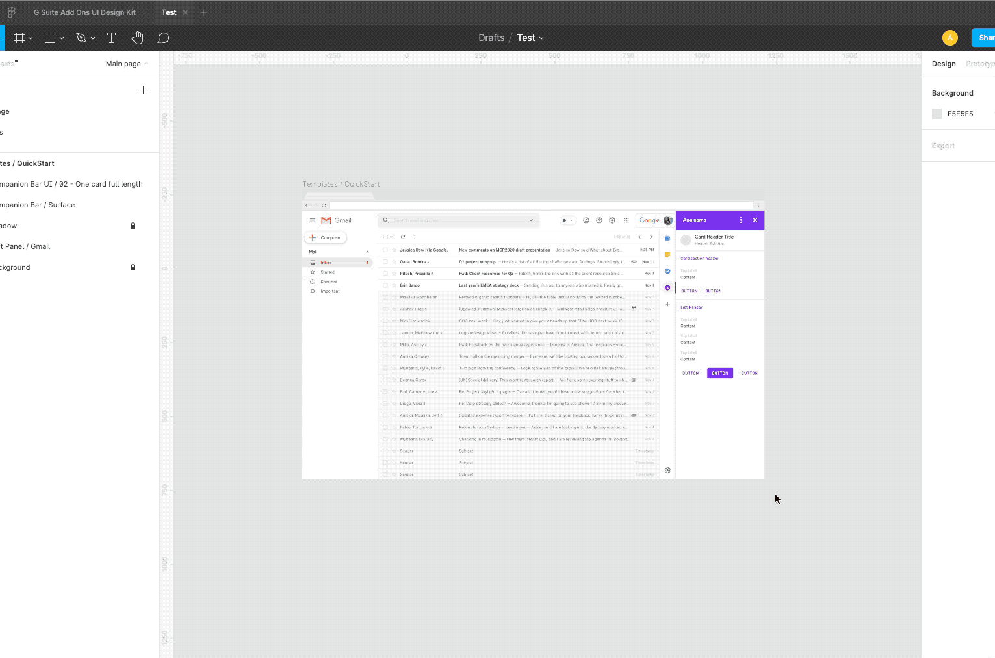This screenshot has width=995, height=658.
Task: Open a new tab with the plus icon
Action: click(203, 12)
